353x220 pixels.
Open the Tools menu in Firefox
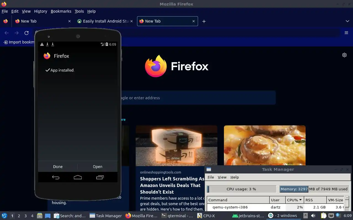tap(79, 11)
